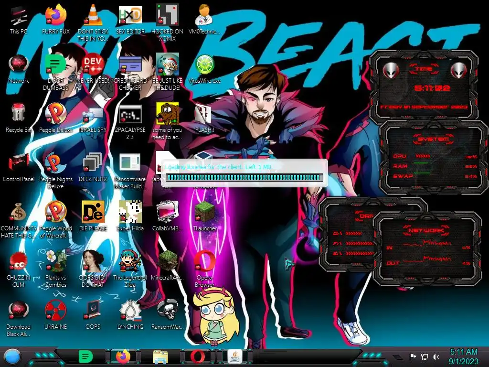Viewport: 489px width, 367px height.
Task: Click the Star Butterfly desktop mascot
Action: pyautogui.click(x=215, y=317)
